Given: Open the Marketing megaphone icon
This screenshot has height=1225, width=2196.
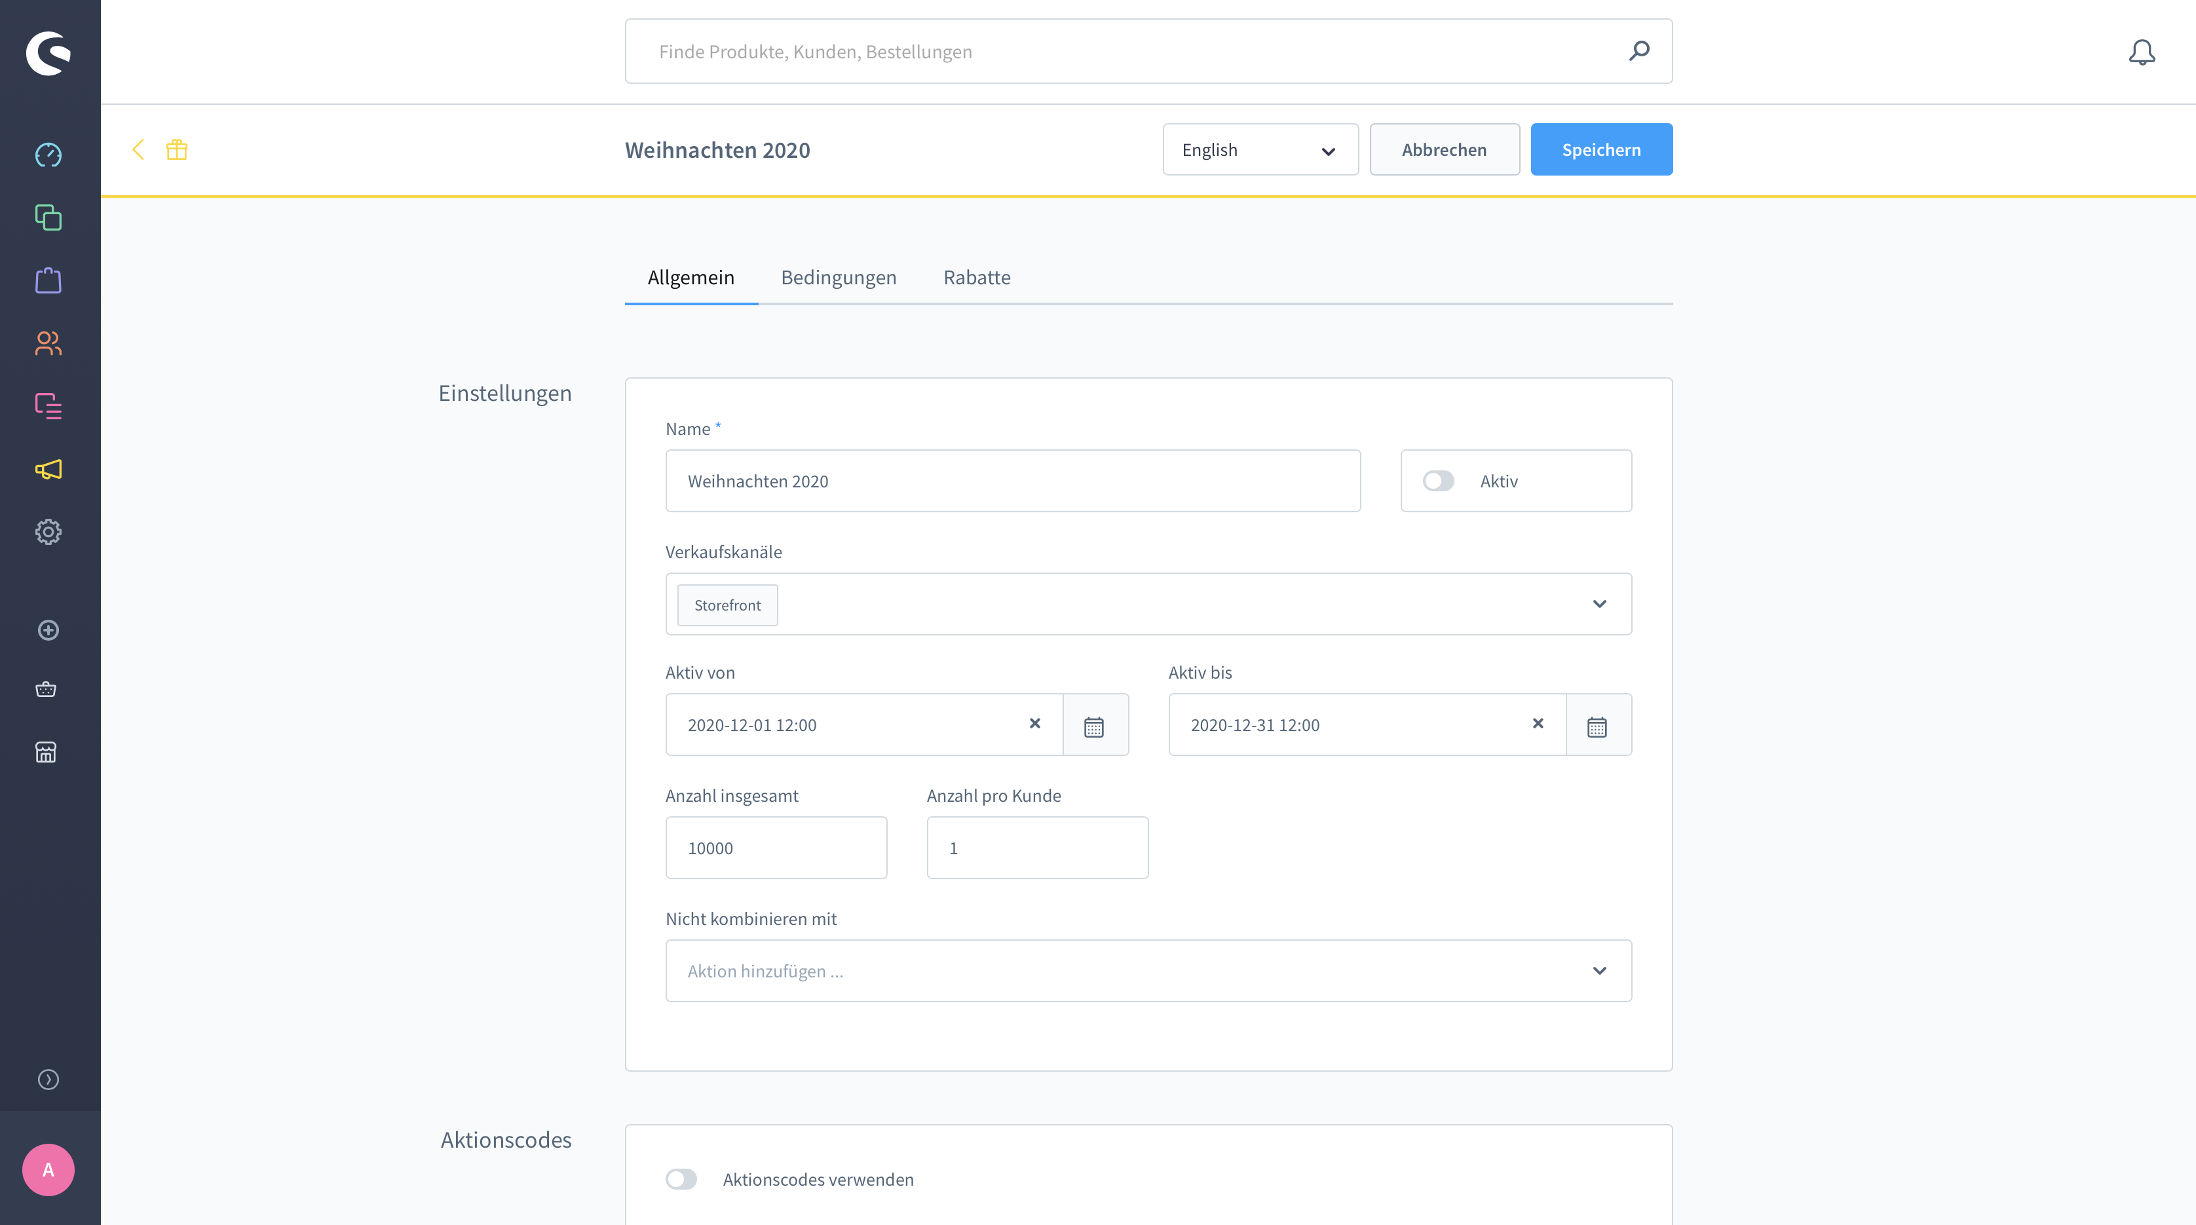Looking at the screenshot, I should (48, 469).
